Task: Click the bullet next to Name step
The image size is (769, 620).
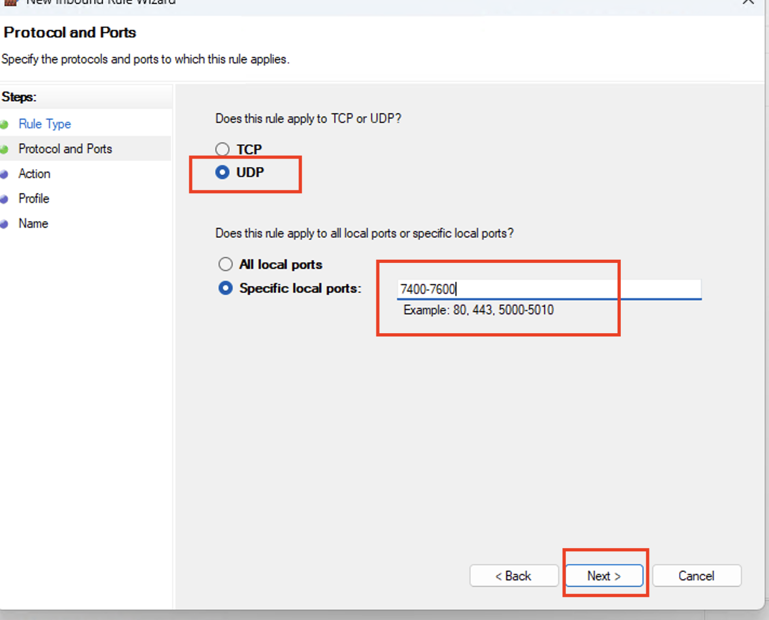Action: click(x=5, y=224)
